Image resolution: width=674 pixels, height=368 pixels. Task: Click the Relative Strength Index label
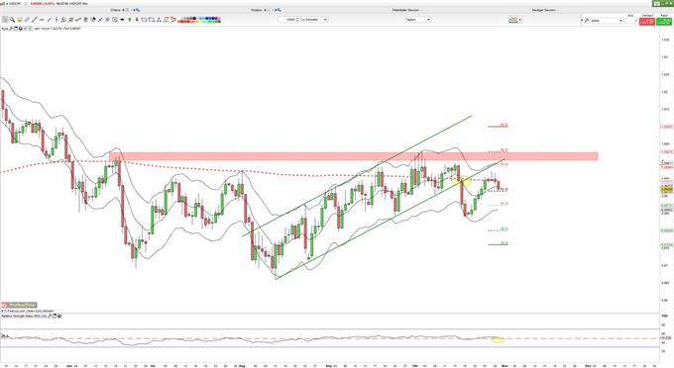click(x=24, y=316)
